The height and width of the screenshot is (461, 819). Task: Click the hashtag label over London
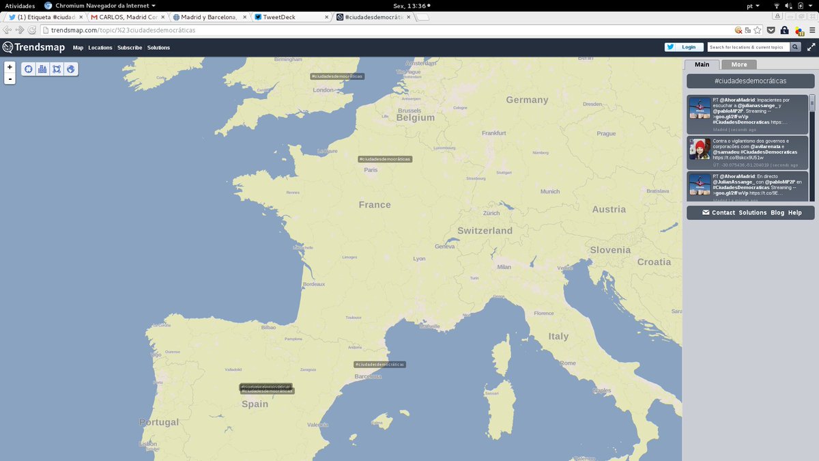pos(337,76)
